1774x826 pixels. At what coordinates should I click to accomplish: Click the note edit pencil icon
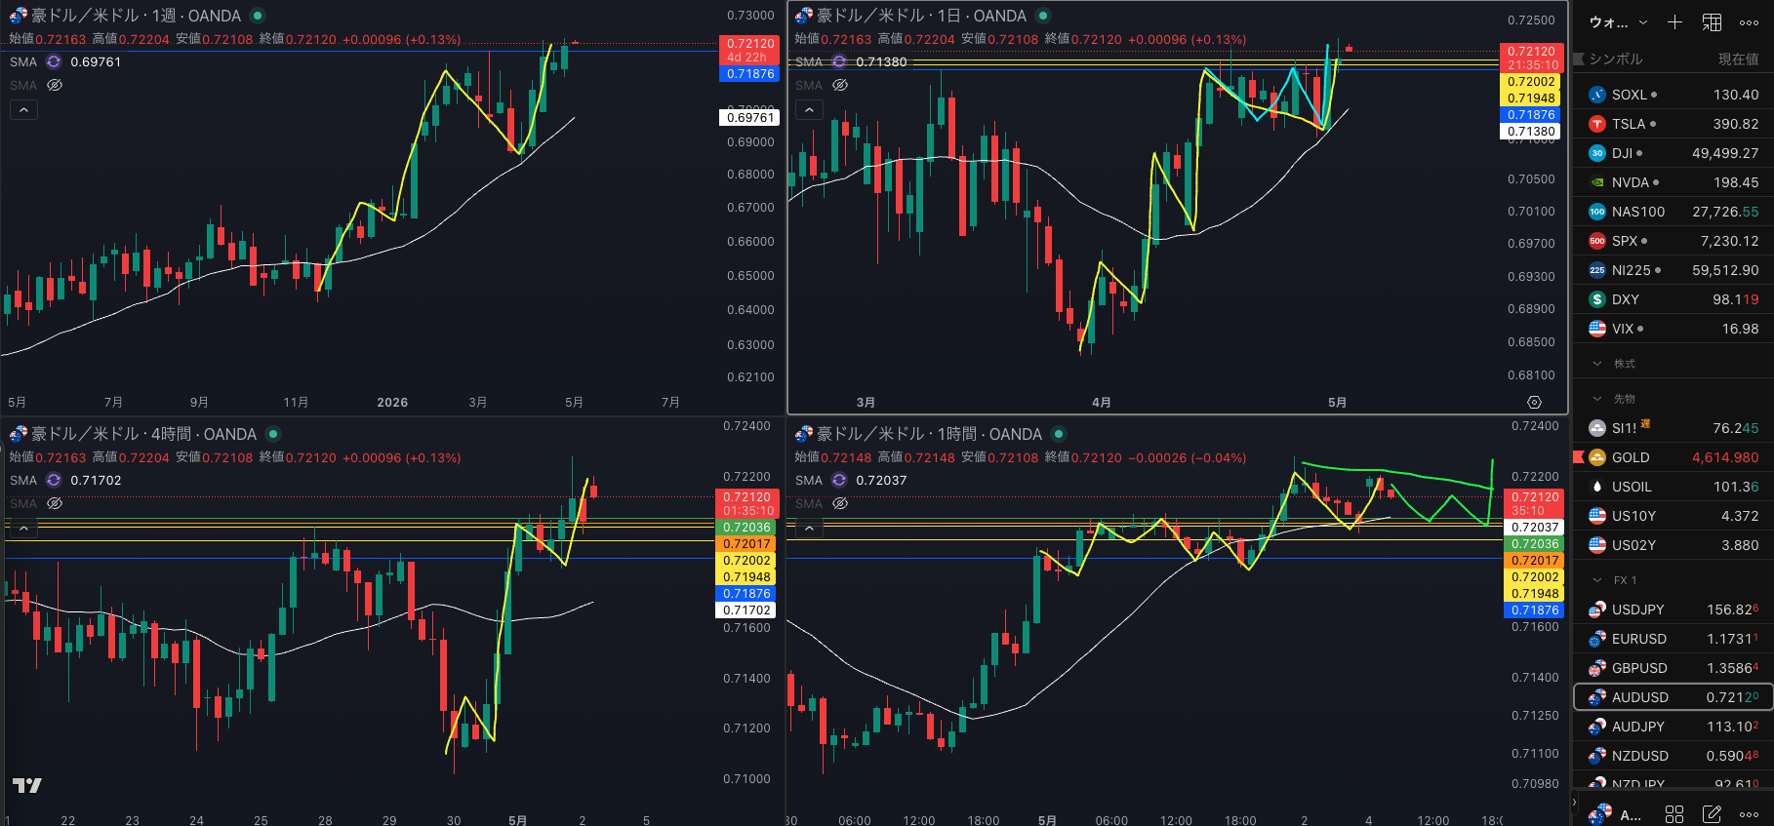1712,814
